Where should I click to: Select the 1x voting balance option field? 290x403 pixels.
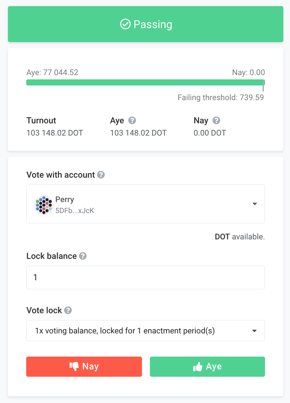click(x=146, y=331)
